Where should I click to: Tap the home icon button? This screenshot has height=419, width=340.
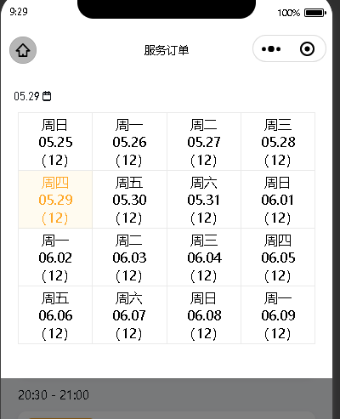(23, 50)
